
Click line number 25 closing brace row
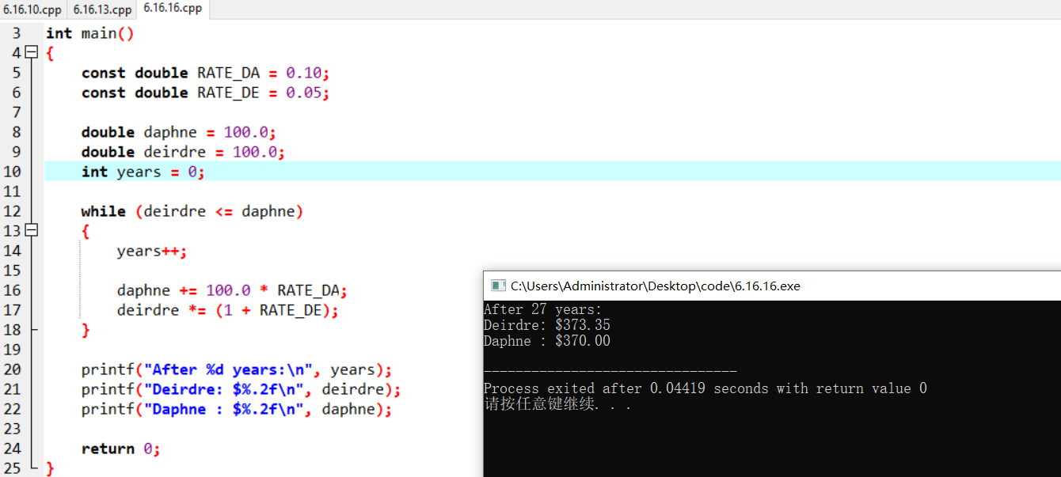tap(13, 468)
